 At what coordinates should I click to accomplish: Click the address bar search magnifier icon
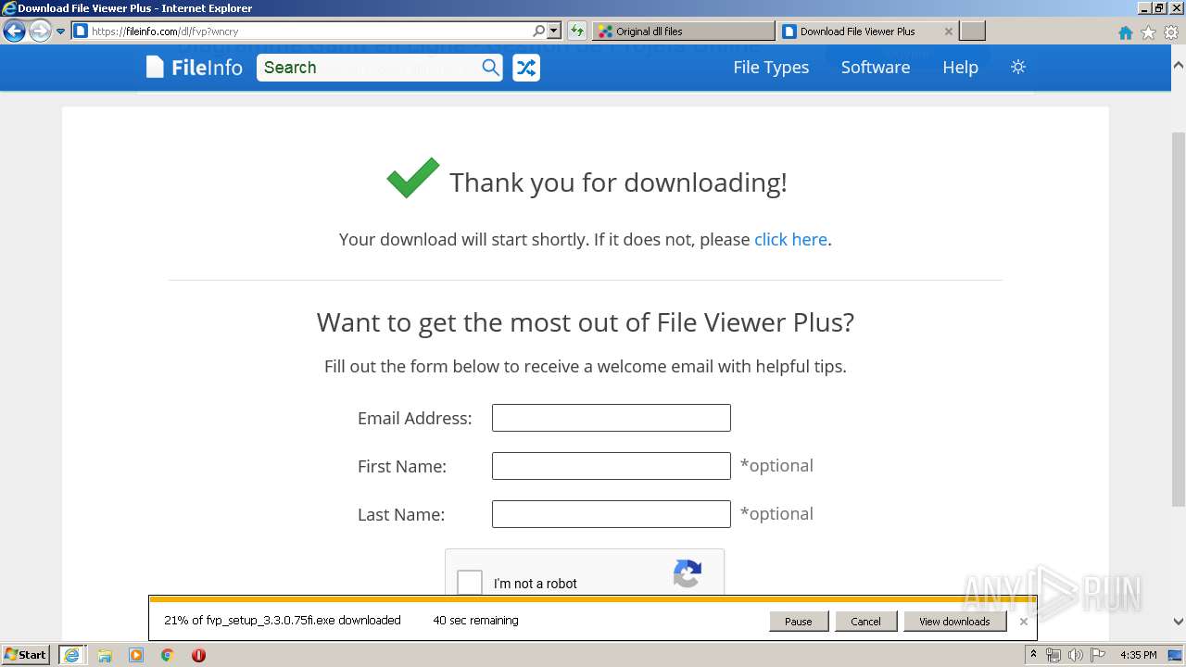pos(539,31)
